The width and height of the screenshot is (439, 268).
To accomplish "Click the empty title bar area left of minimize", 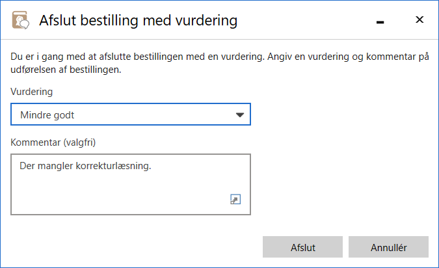I will pos(306,21).
